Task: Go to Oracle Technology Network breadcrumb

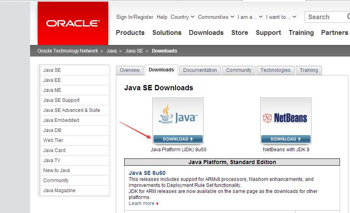Action: pos(68,51)
